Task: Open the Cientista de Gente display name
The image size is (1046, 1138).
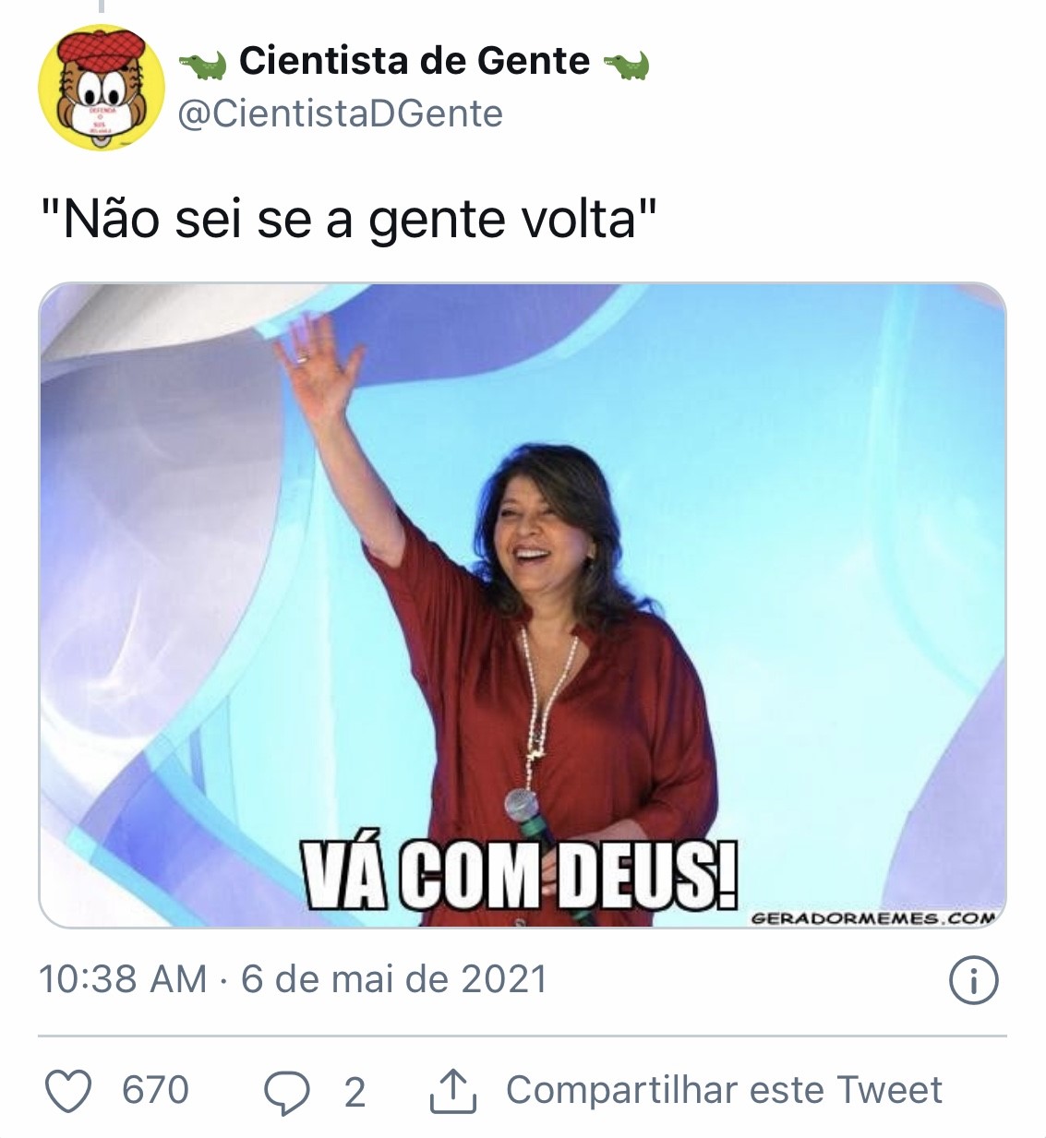Action: (415, 62)
